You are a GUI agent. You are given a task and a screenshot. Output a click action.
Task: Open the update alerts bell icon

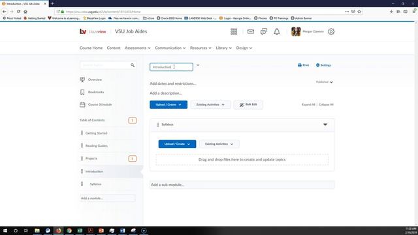pos(277,31)
